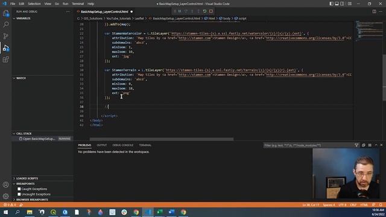The height and width of the screenshot is (217, 386).
Task: Open the Accounts icon in activity bar
Action: (x=5, y=184)
